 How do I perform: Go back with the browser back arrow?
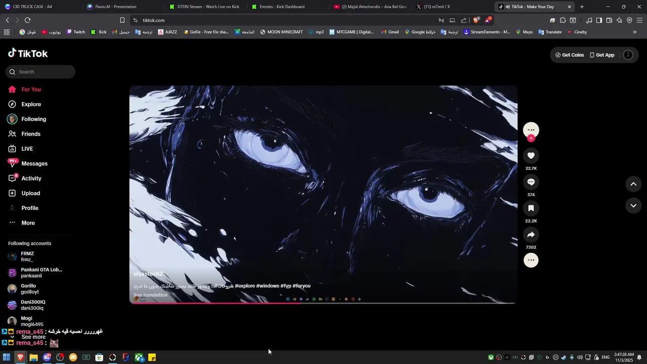click(x=7, y=20)
